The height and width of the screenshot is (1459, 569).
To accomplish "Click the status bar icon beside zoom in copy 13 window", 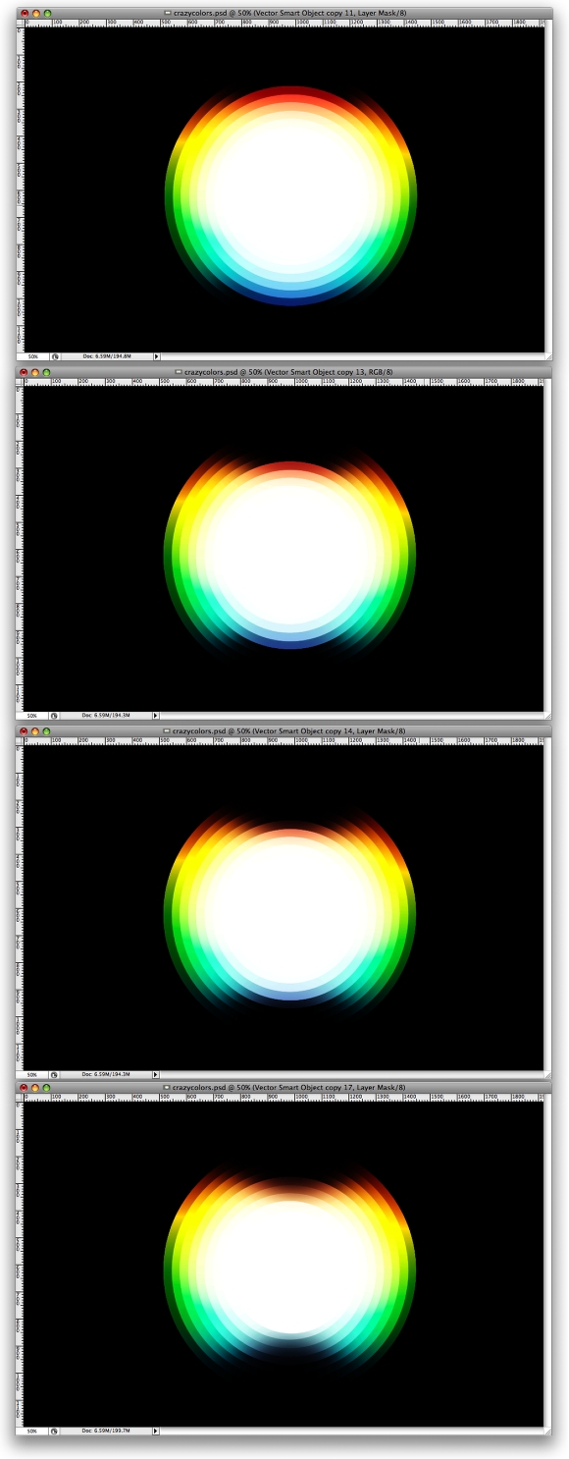I will (55, 716).
